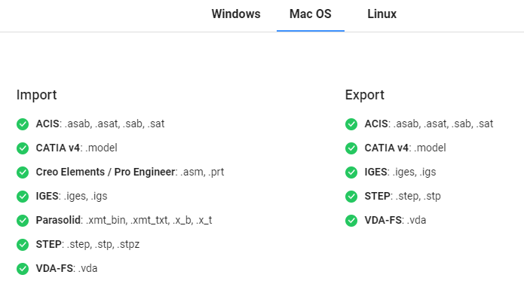Click the green check icon for Import IGES

23,197
